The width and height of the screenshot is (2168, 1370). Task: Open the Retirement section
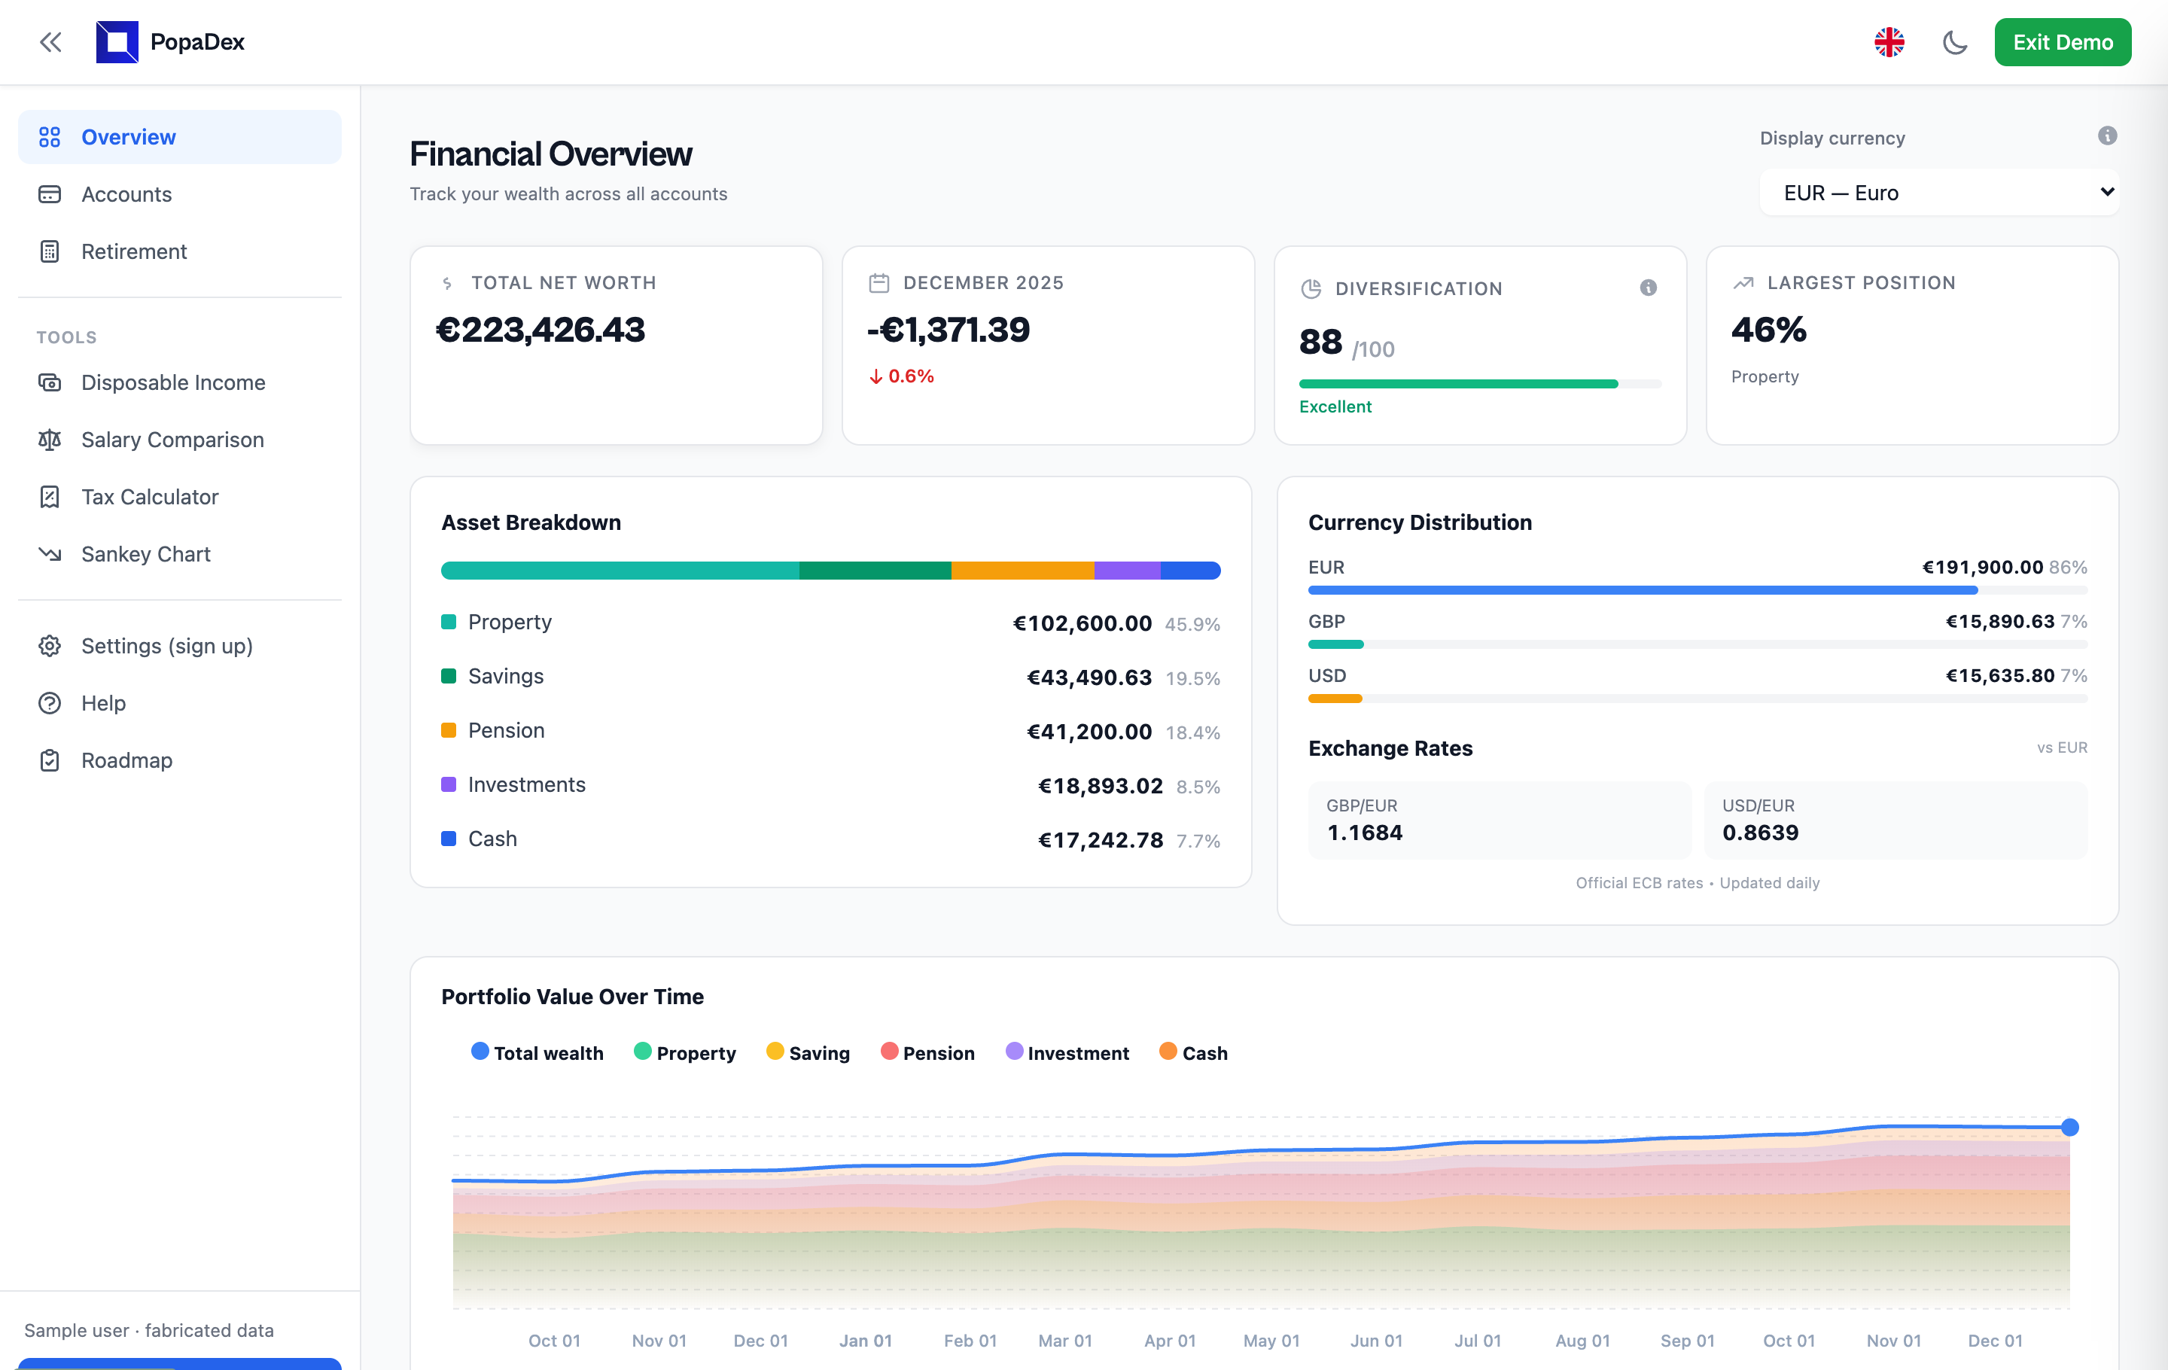(180, 251)
